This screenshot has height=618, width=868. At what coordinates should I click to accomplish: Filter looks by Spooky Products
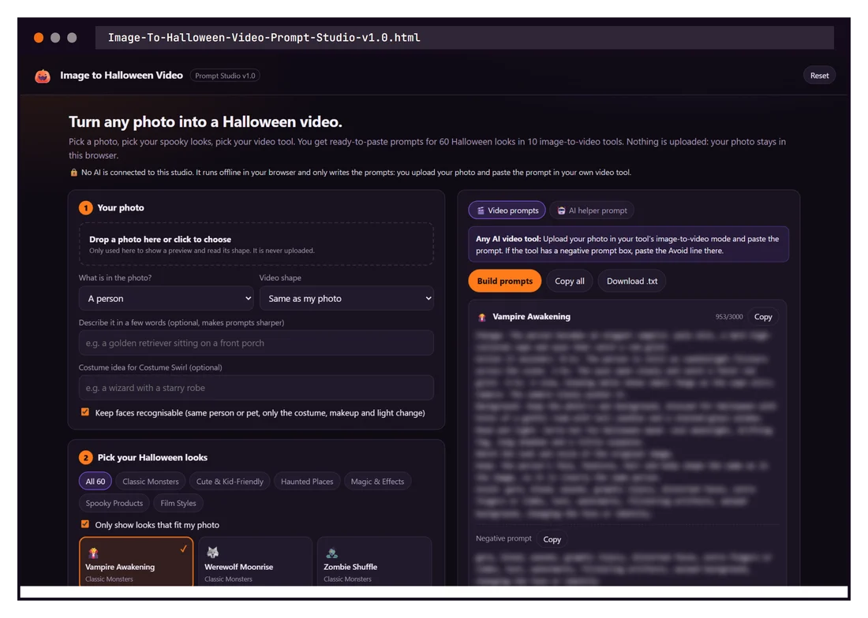(114, 503)
